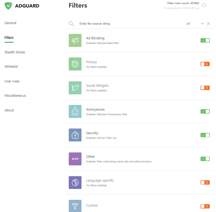
Task: Click the Annoyances category title
Action: [95, 110]
